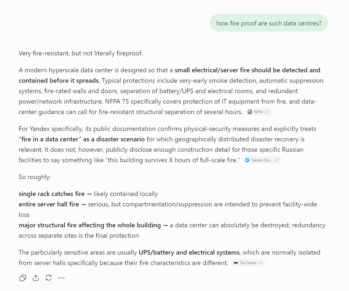Share the response using the upload icon
This screenshot has width=349, height=291.
pyautogui.click(x=36, y=278)
